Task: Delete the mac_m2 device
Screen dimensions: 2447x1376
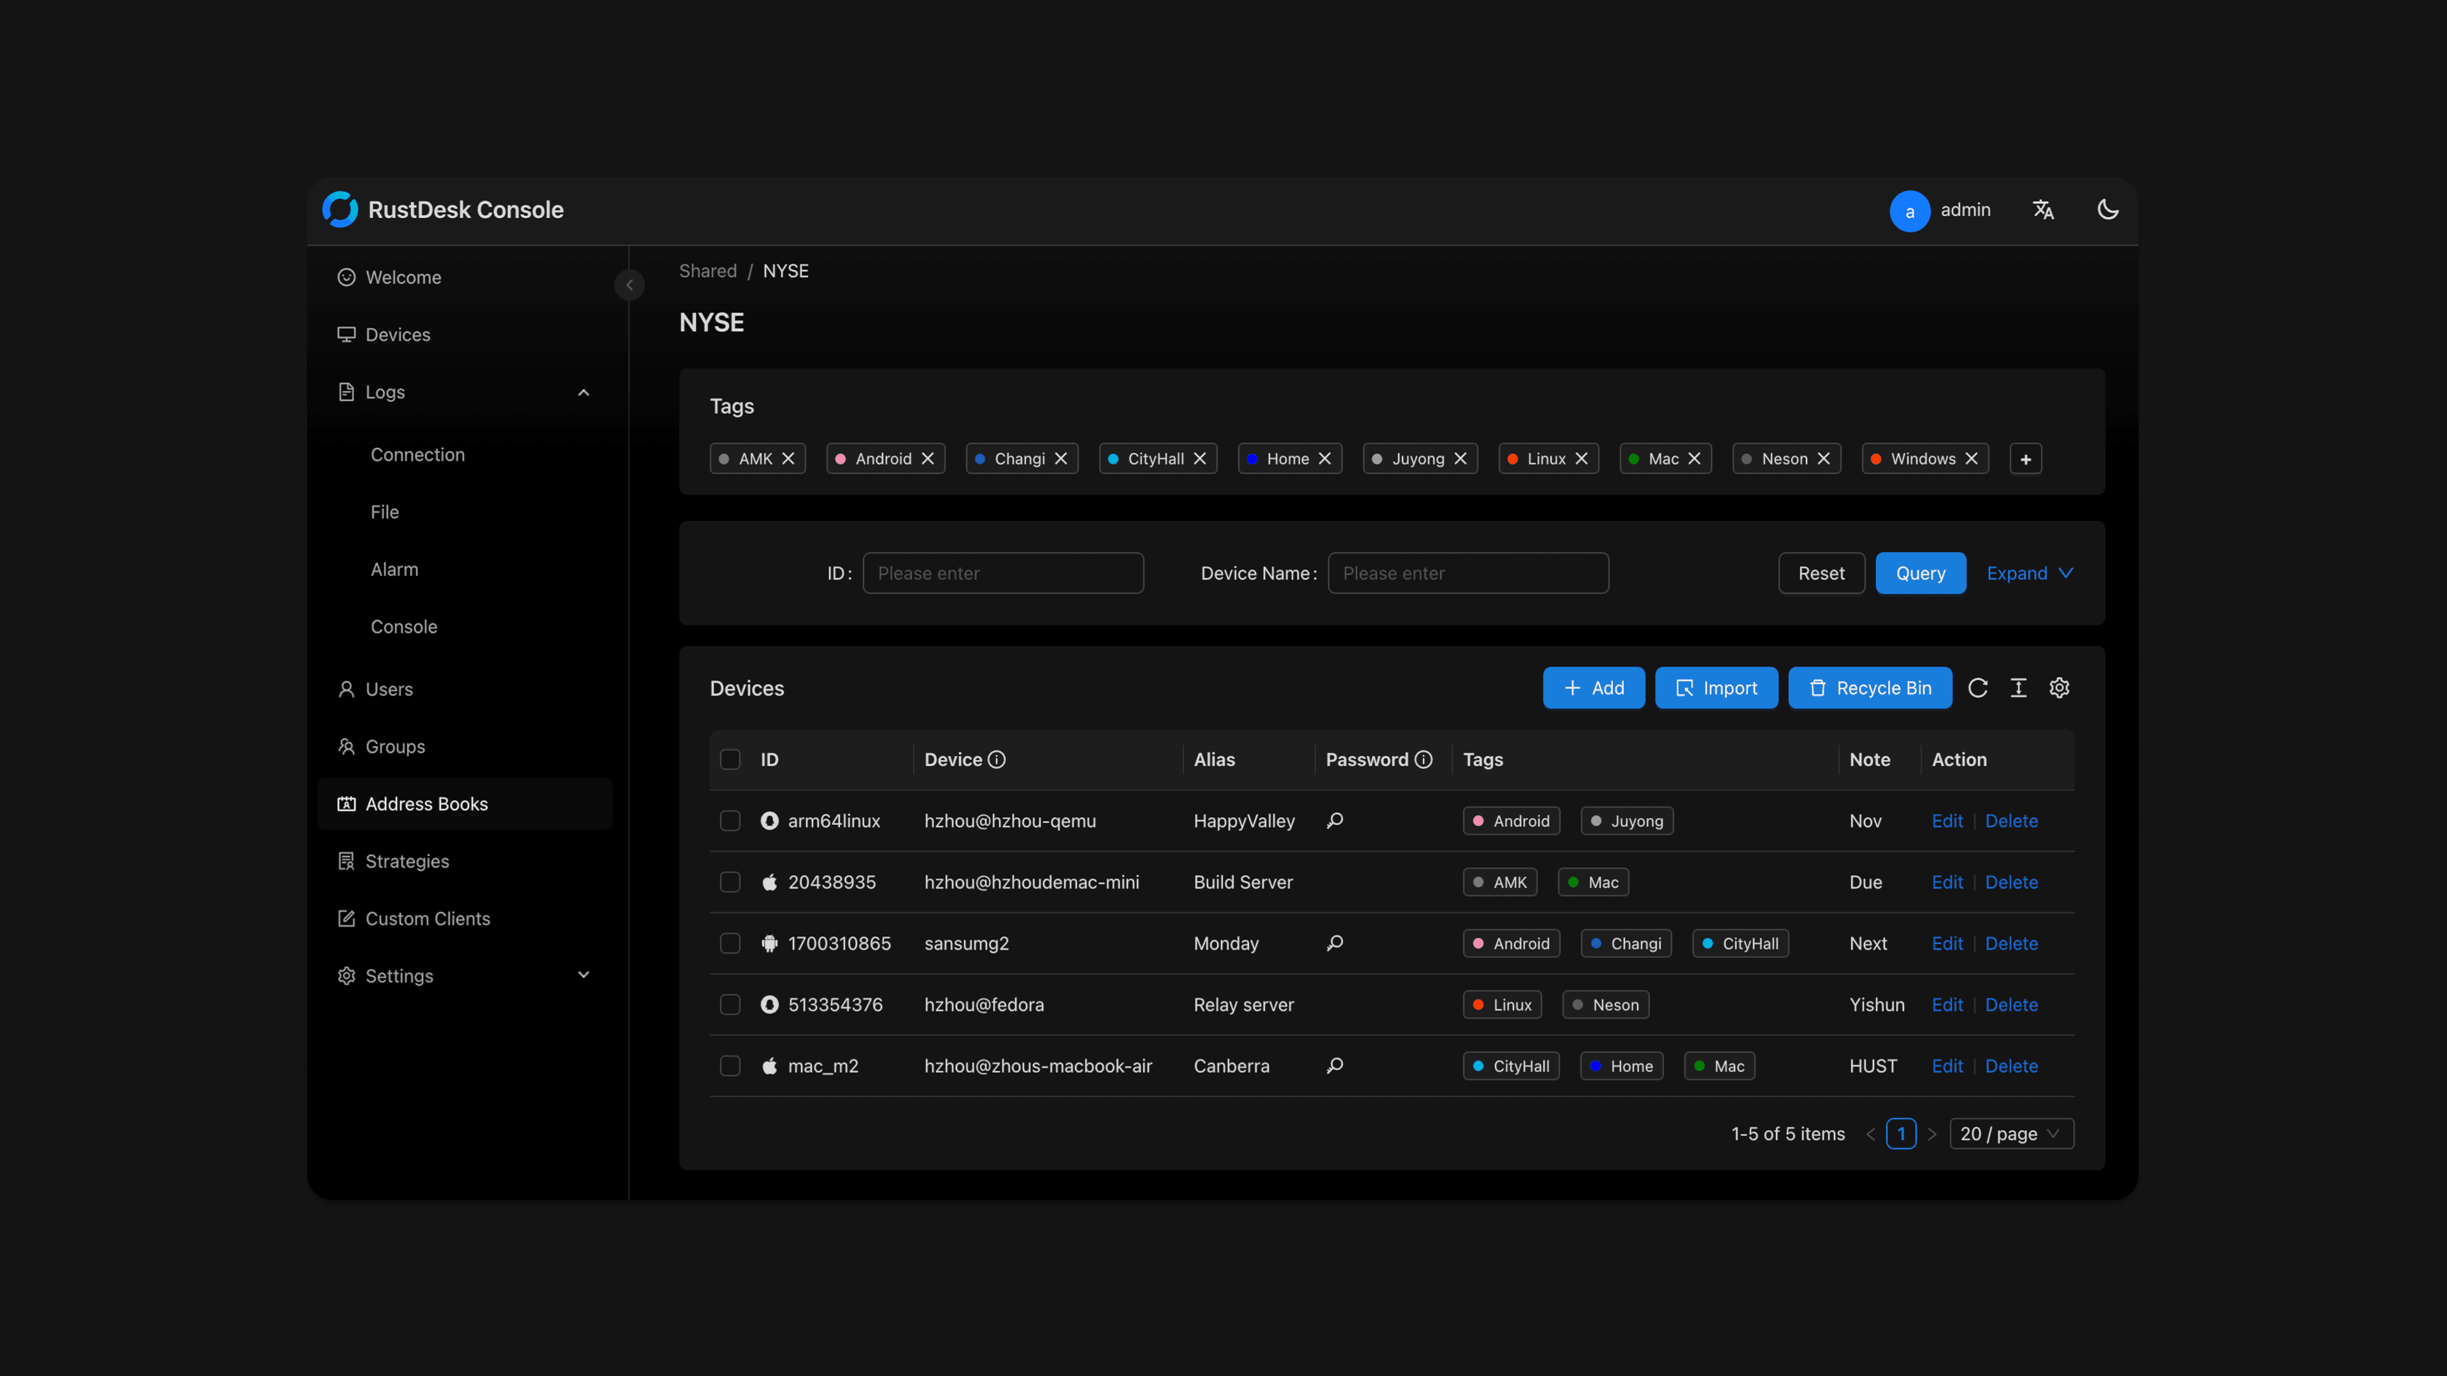Action: click(2012, 1066)
